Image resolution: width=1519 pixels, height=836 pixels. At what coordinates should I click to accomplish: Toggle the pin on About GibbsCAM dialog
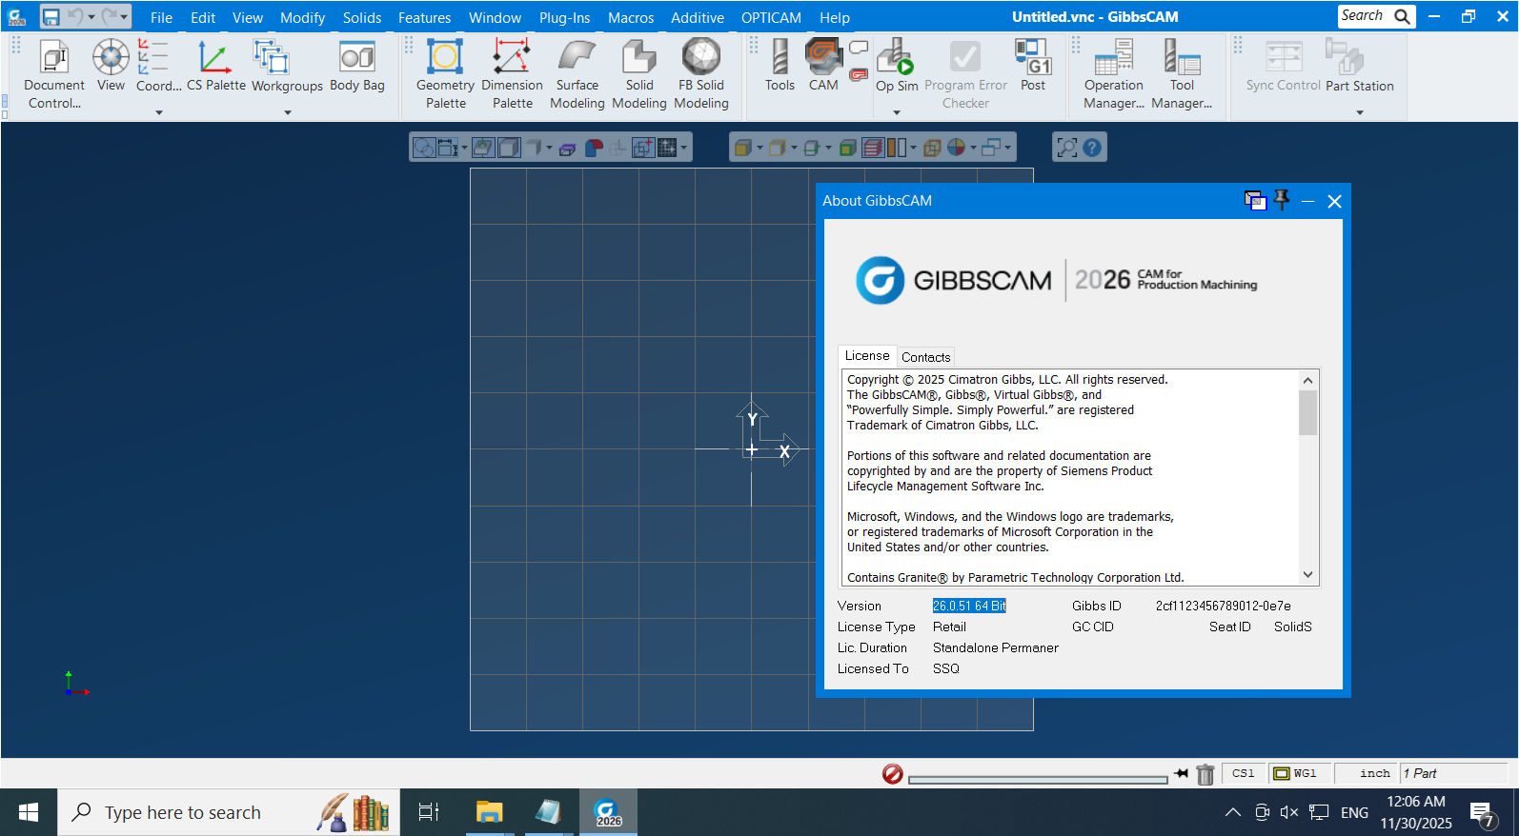point(1282,200)
